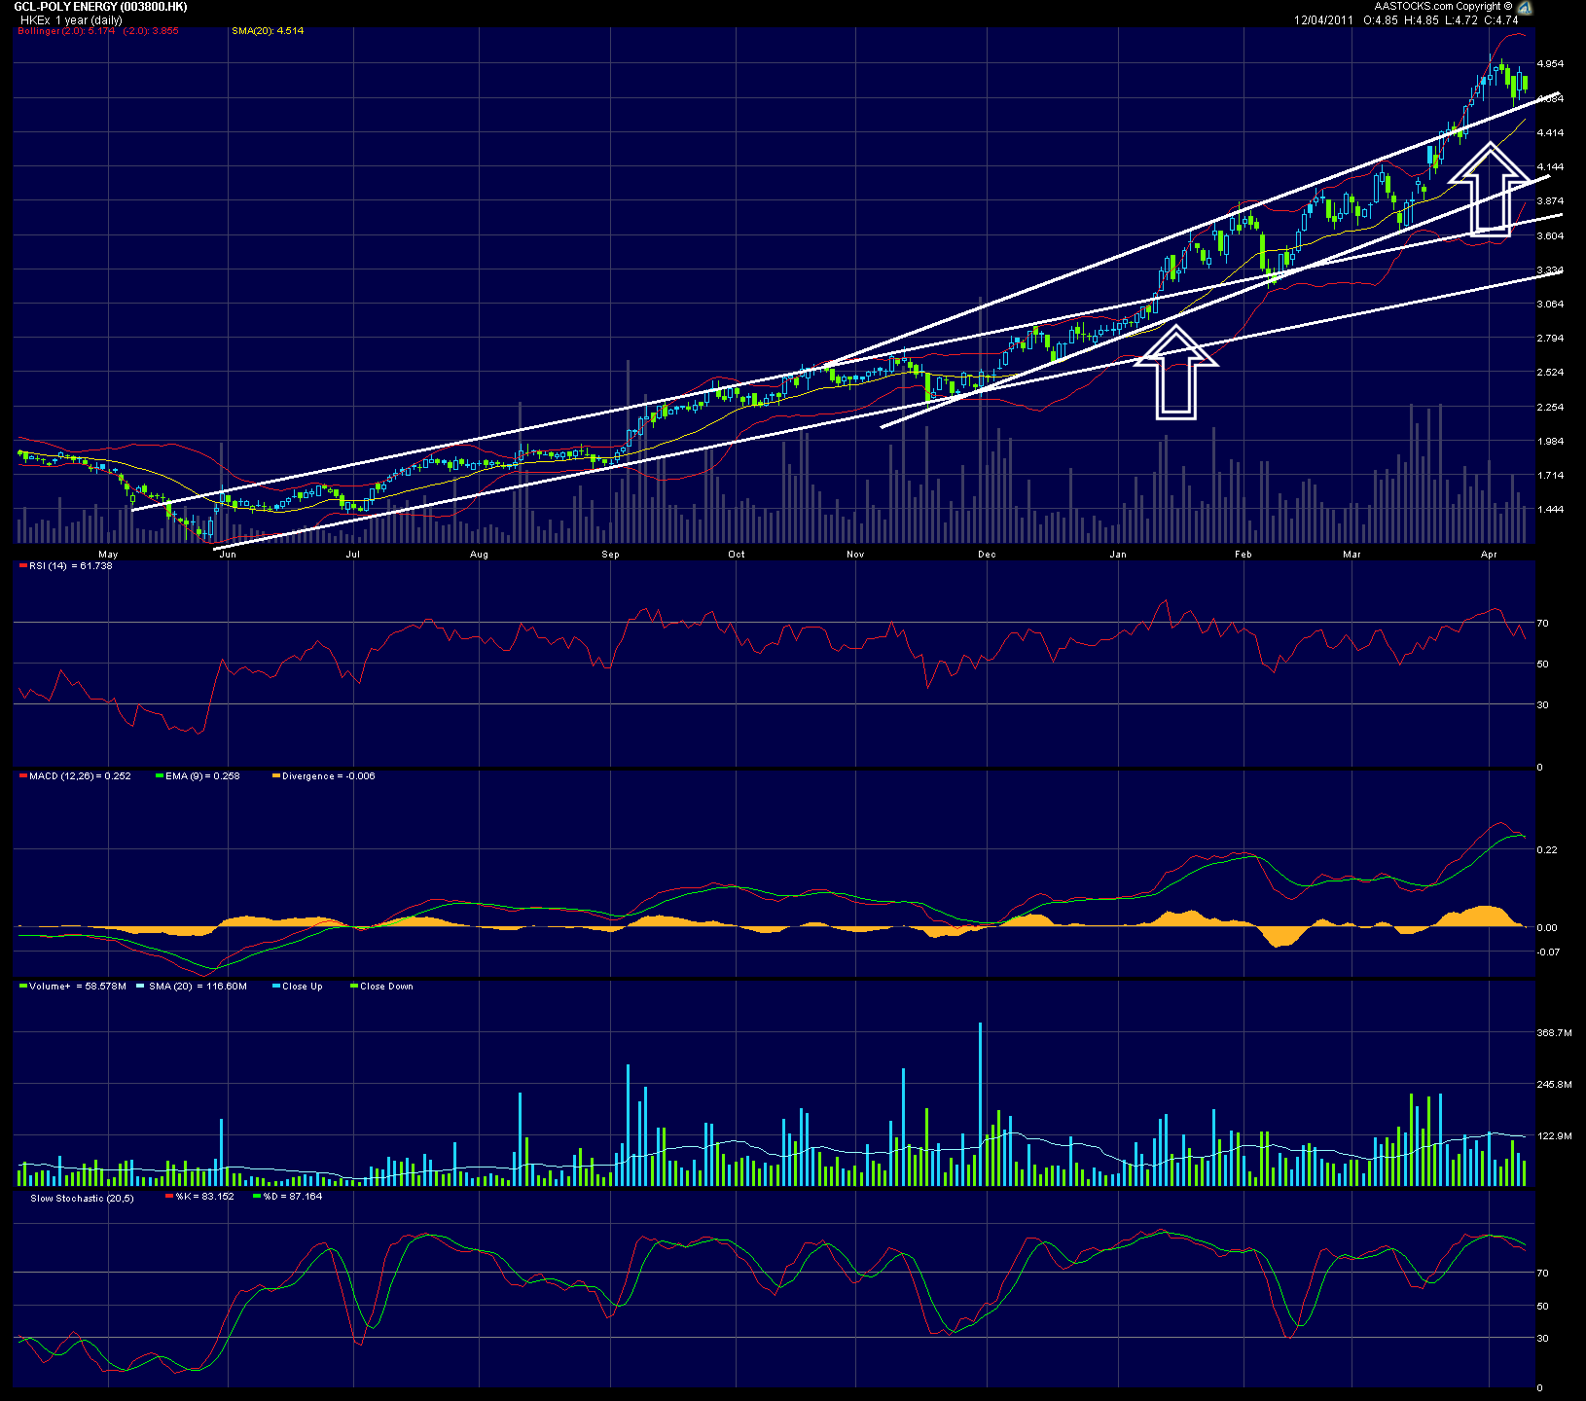This screenshot has width=1586, height=1401.
Task: Click the Oct label on time axis
Action: pyautogui.click(x=737, y=555)
